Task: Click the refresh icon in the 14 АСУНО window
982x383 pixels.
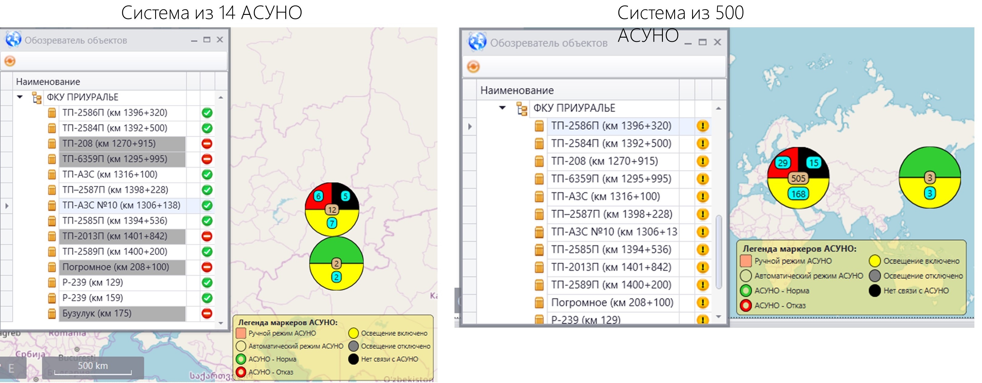Action: [x=10, y=61]
